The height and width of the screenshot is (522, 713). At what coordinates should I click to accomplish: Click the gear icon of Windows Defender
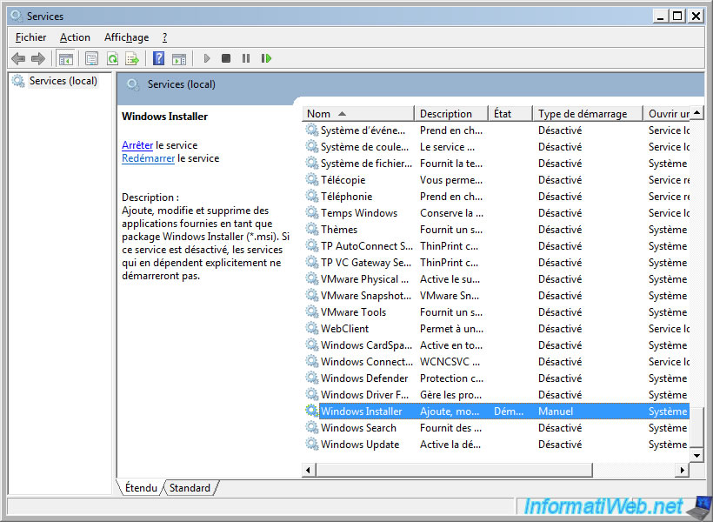coord(312,378)
